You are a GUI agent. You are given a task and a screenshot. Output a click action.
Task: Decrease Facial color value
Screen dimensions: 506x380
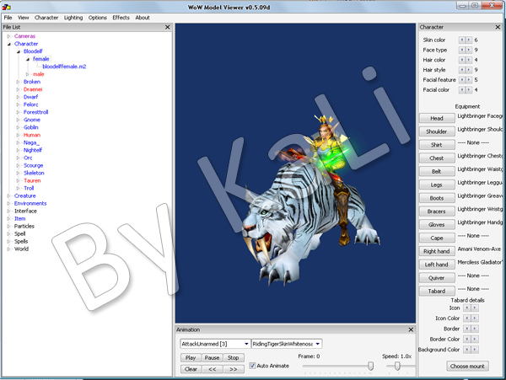(x=462, y=90)
